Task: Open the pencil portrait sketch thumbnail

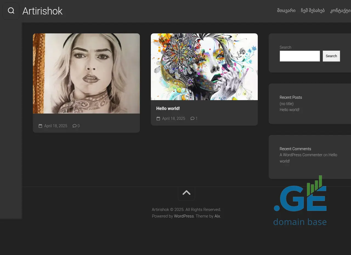Action: point(86,73)
